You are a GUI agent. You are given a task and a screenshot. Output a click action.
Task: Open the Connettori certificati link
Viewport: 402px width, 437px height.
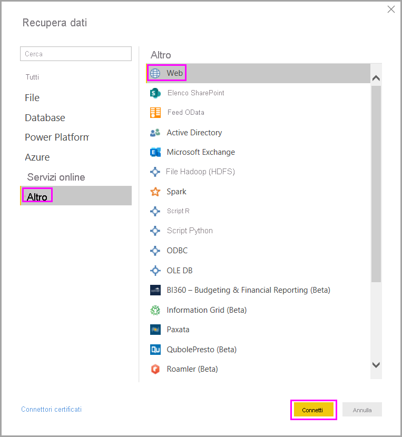(51, 409)
